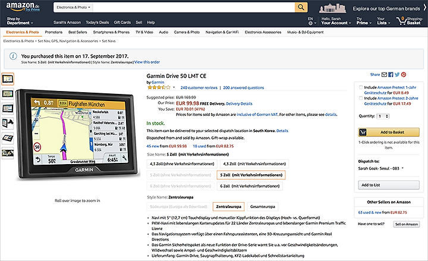Click the Add to Basket button
Screen dimensions: 428x261
click(x=389, y=132)
